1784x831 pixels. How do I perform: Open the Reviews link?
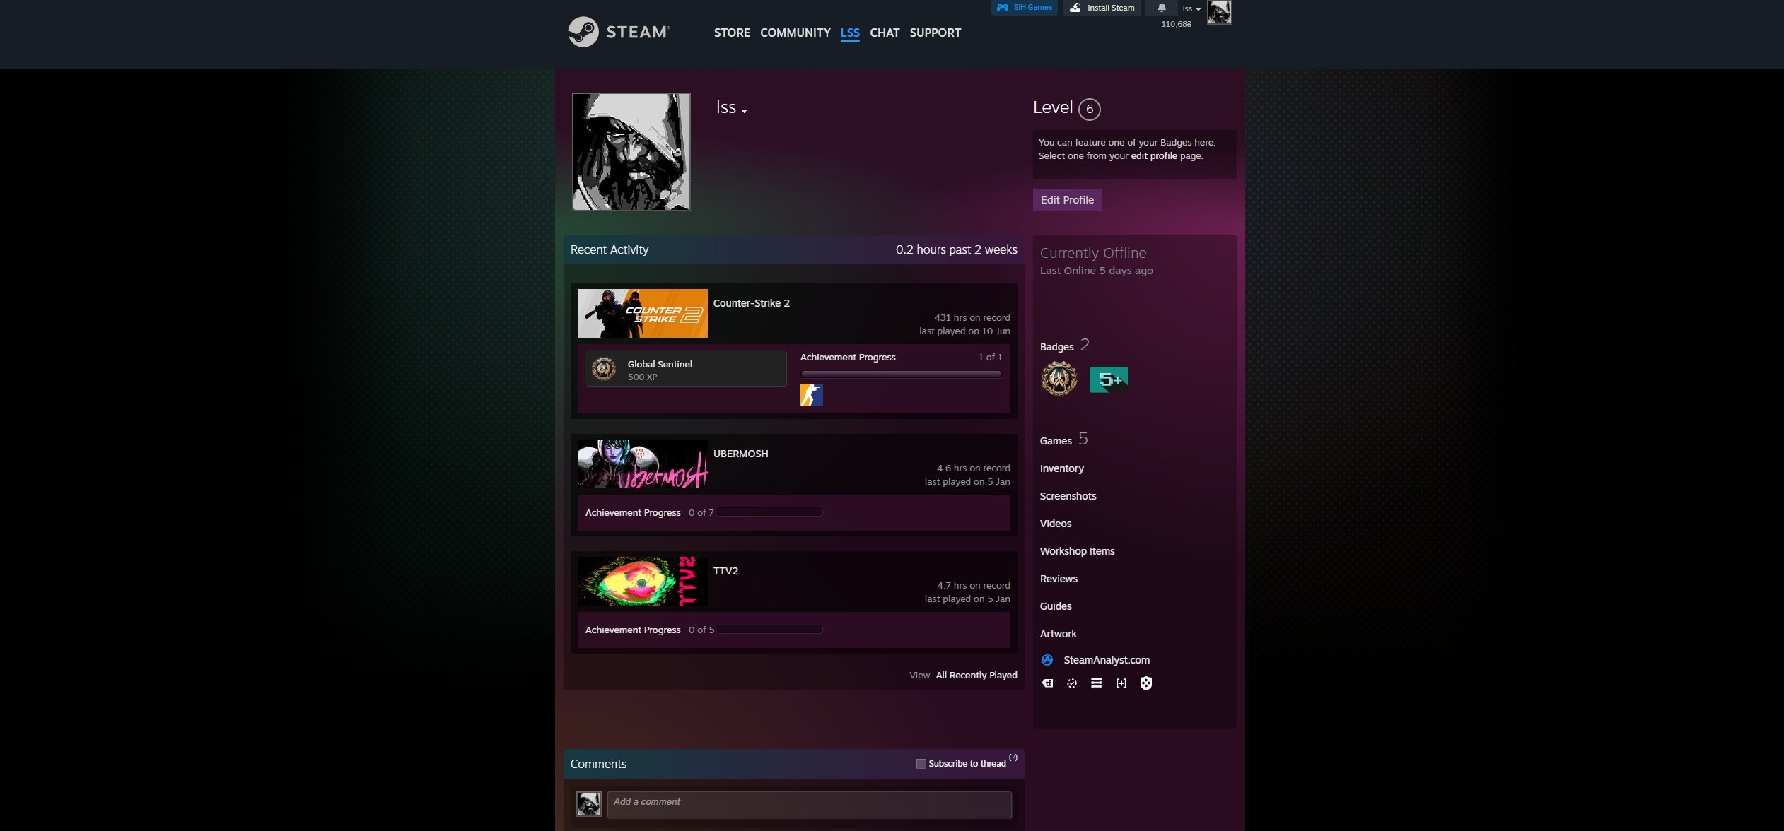(1059, 579)
